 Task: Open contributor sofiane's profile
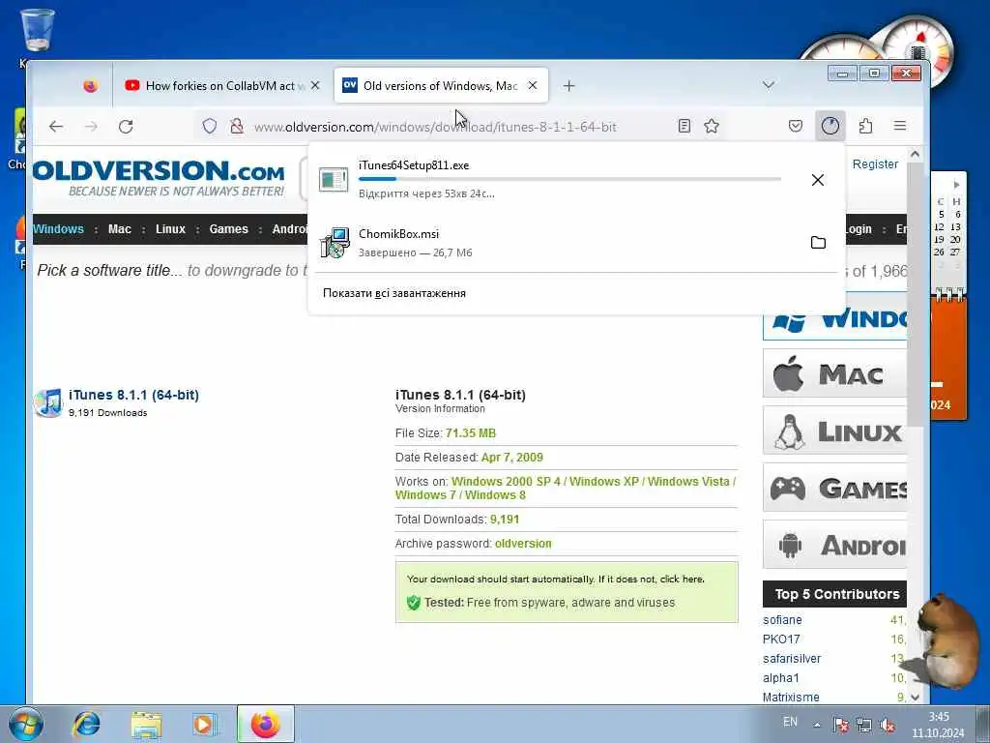pyautogui.click(x=782, y=620)
